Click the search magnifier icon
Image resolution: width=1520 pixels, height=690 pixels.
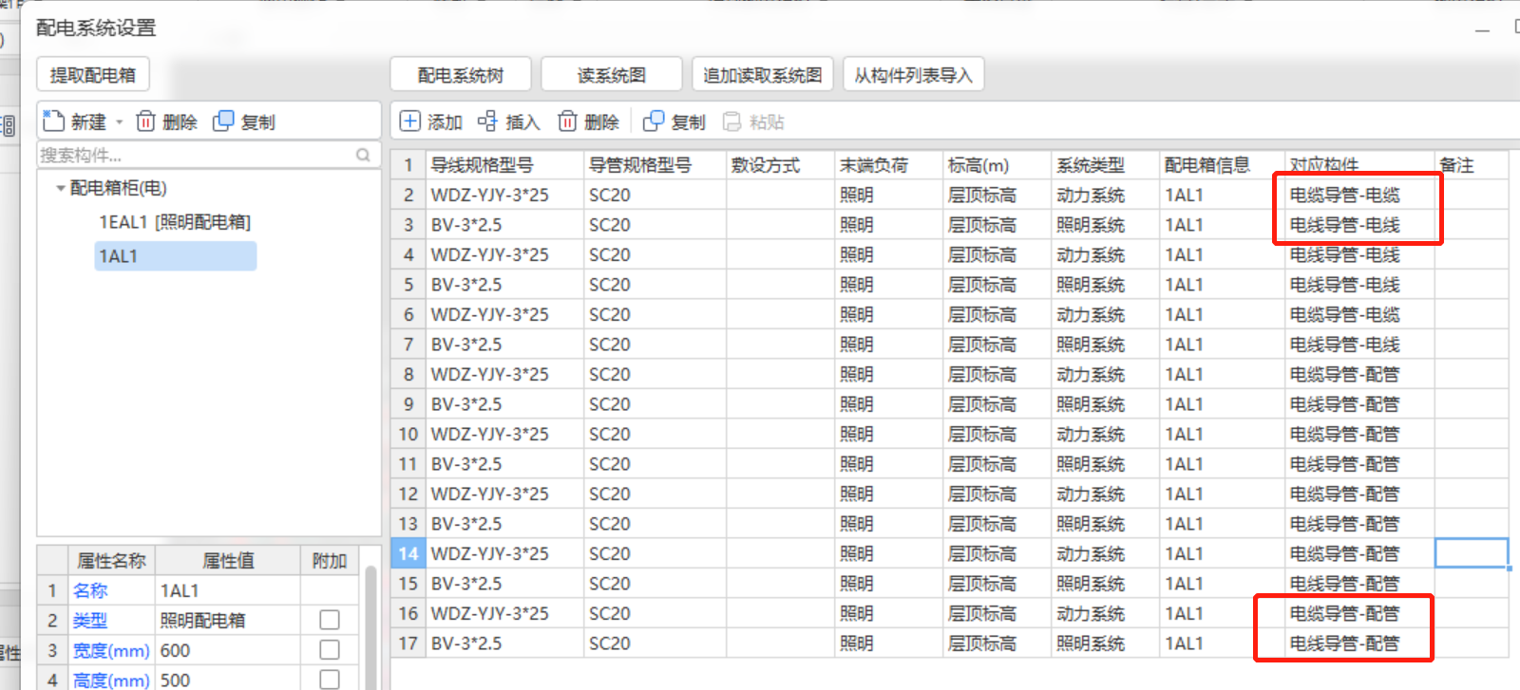(363, 155)
